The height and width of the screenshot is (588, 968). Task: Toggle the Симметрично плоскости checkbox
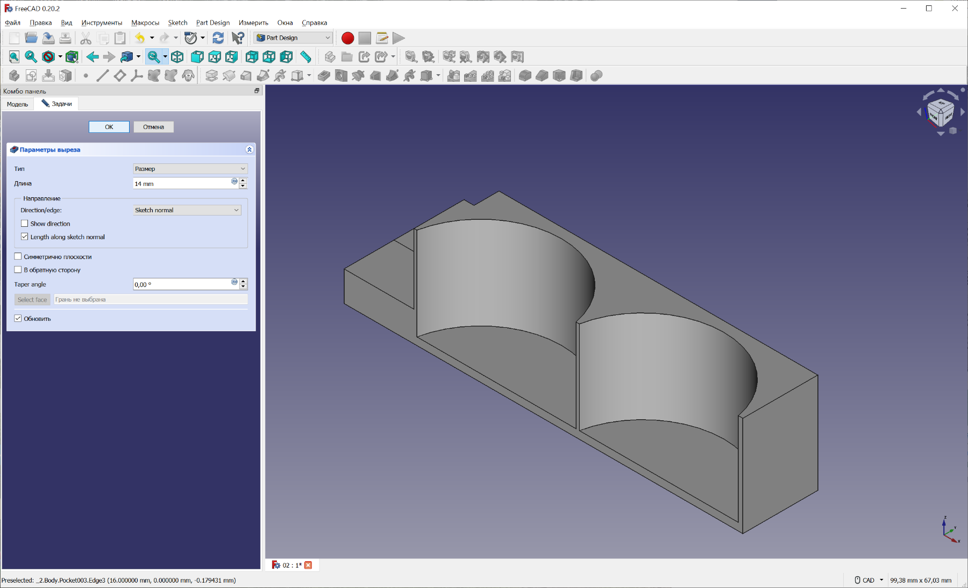18,257
